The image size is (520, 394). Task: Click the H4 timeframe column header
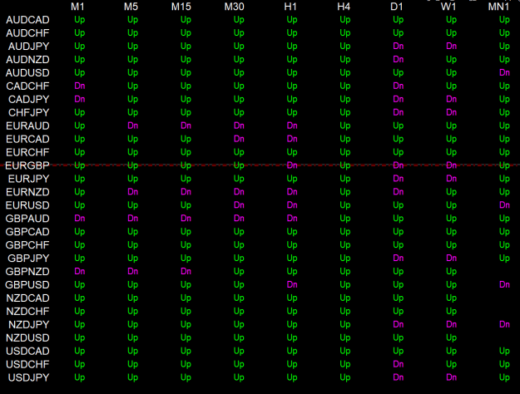pos(344,7)
